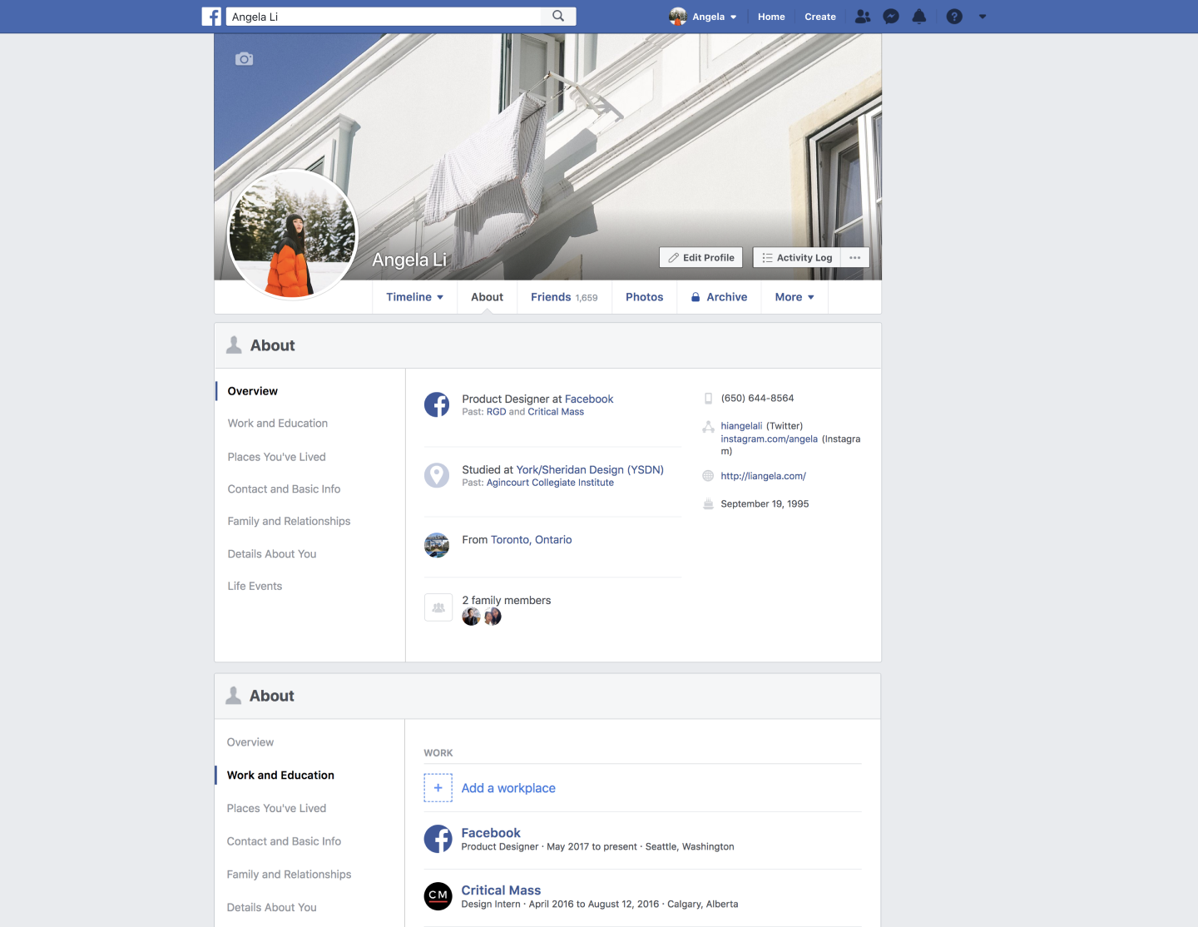Image resolution: width=1198 pixels, height=927 pixels.
Task: Click the Critical Mass CM logo
Action: (438, 896)
